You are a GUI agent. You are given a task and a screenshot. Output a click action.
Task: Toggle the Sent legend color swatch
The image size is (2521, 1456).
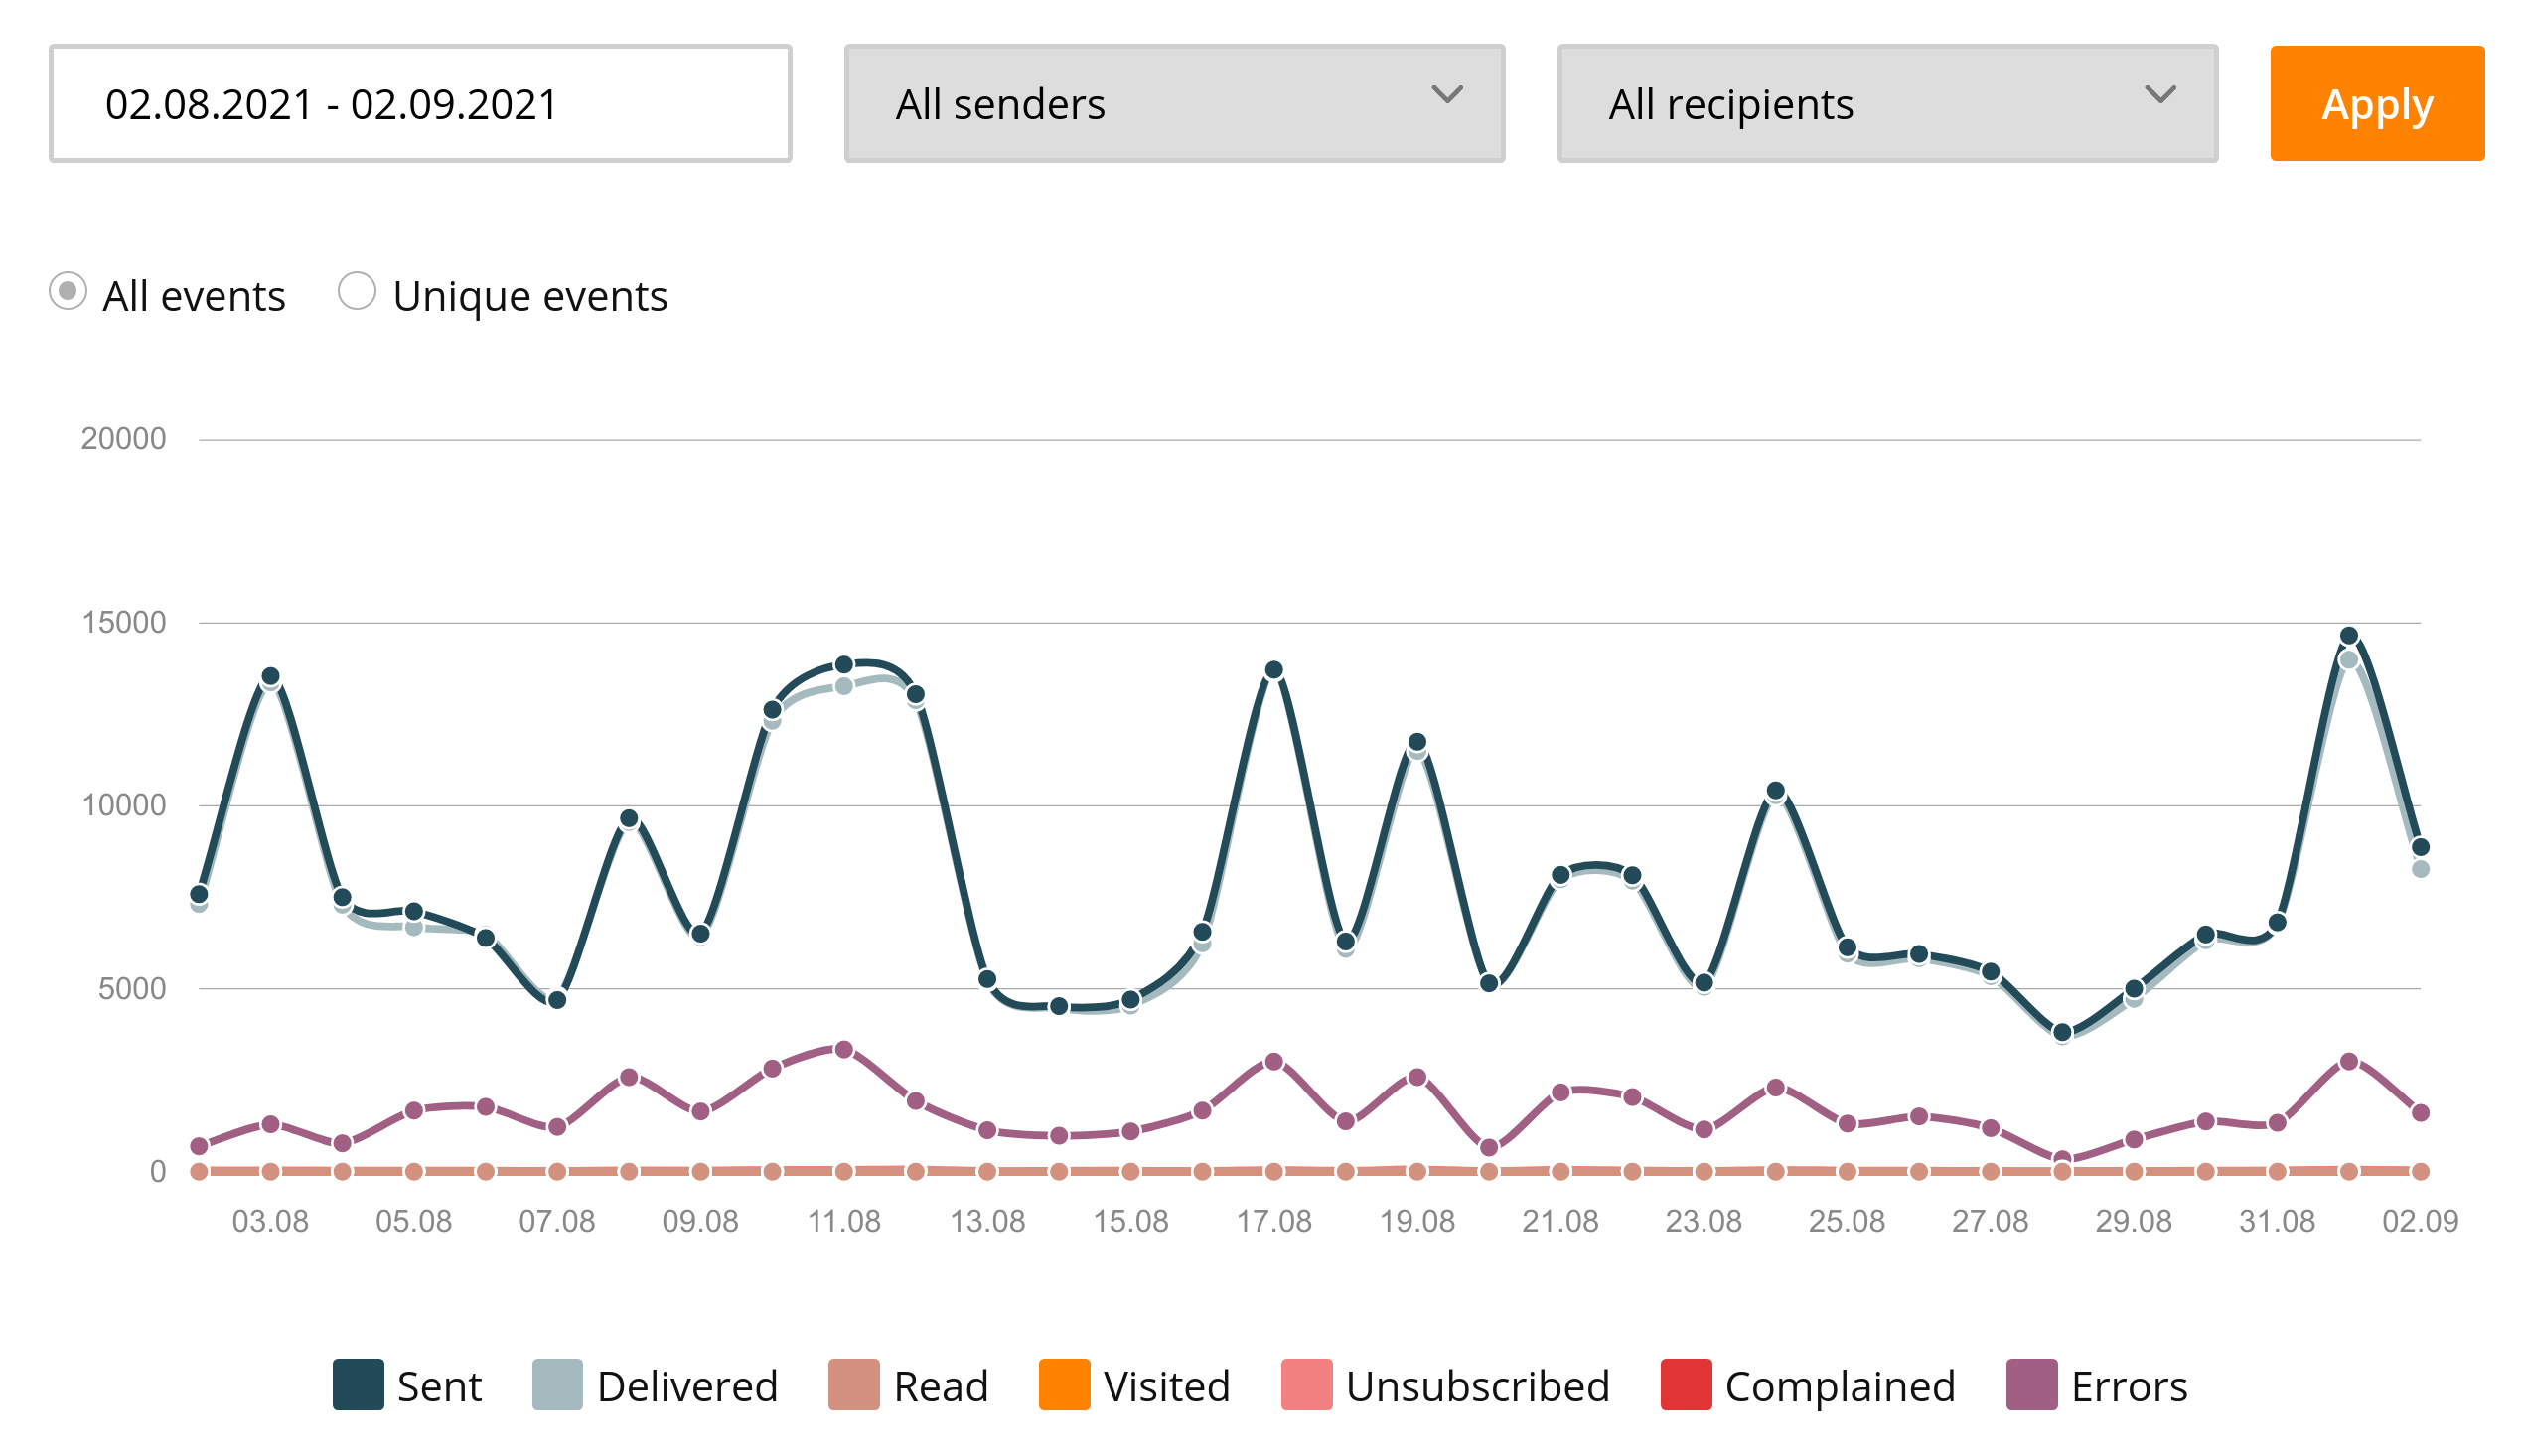[x=358, y=1384]
